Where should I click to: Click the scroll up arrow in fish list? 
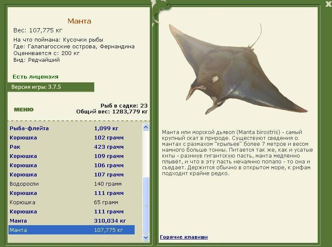(x=146, y=127)
